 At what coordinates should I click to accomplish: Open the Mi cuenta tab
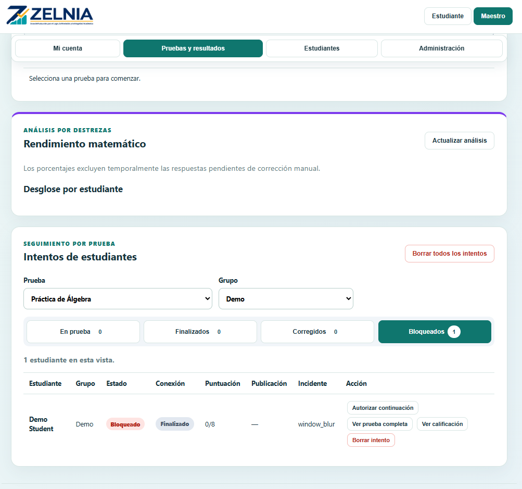68,48
